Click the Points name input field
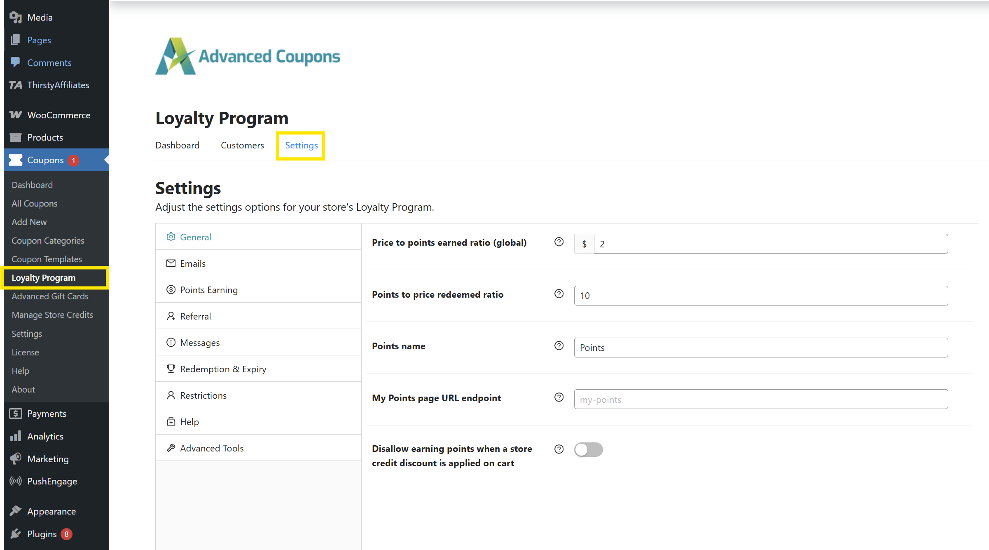Image resolution: width=989 pixels, height=550 pixels. pyautogui.click(x=760, y=348)
